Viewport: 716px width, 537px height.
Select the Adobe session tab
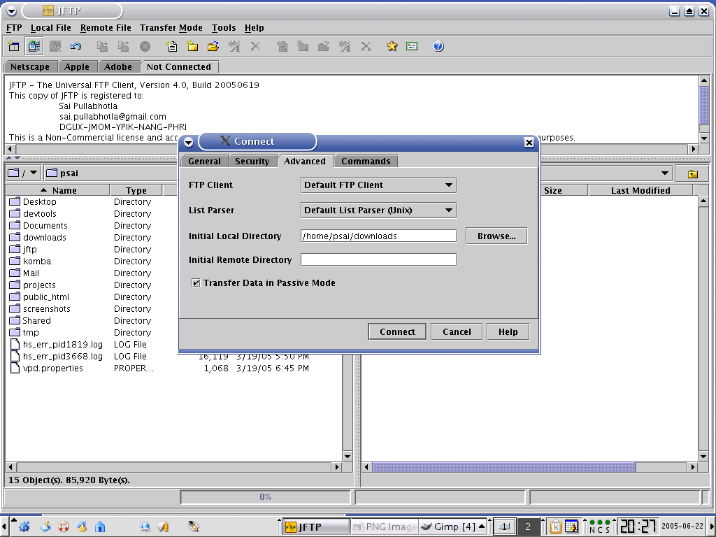[117, 66]
